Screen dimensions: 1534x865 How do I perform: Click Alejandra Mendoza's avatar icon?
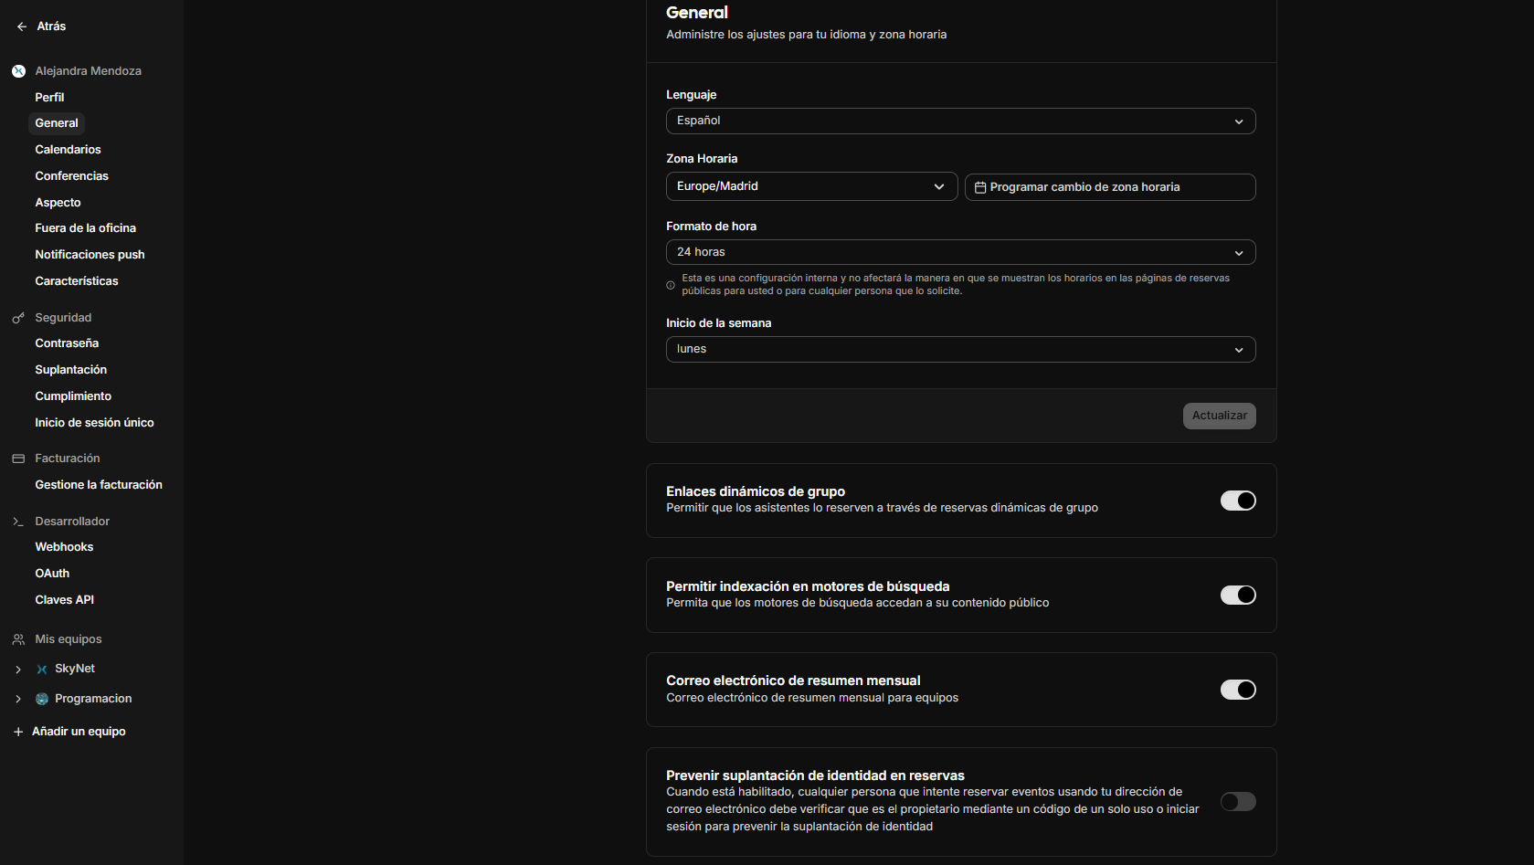(x=18, y=70)
